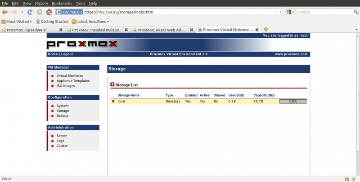360x182 pixels.
Task: Go to the browser Home page icon
Action: click(x=49, y=12)
